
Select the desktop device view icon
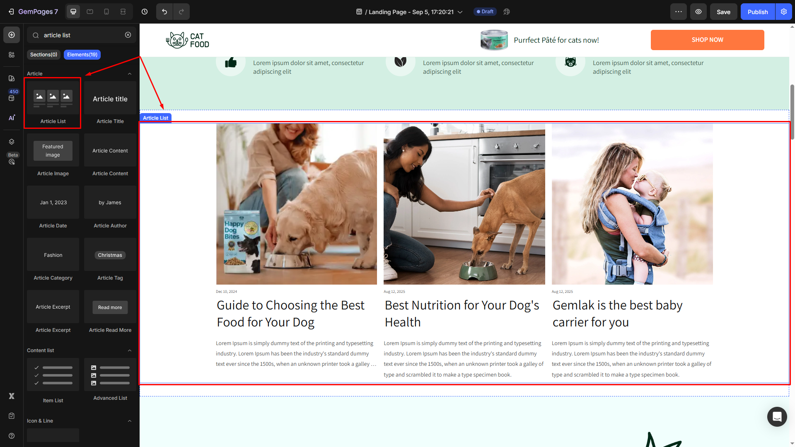coord(73,12)
